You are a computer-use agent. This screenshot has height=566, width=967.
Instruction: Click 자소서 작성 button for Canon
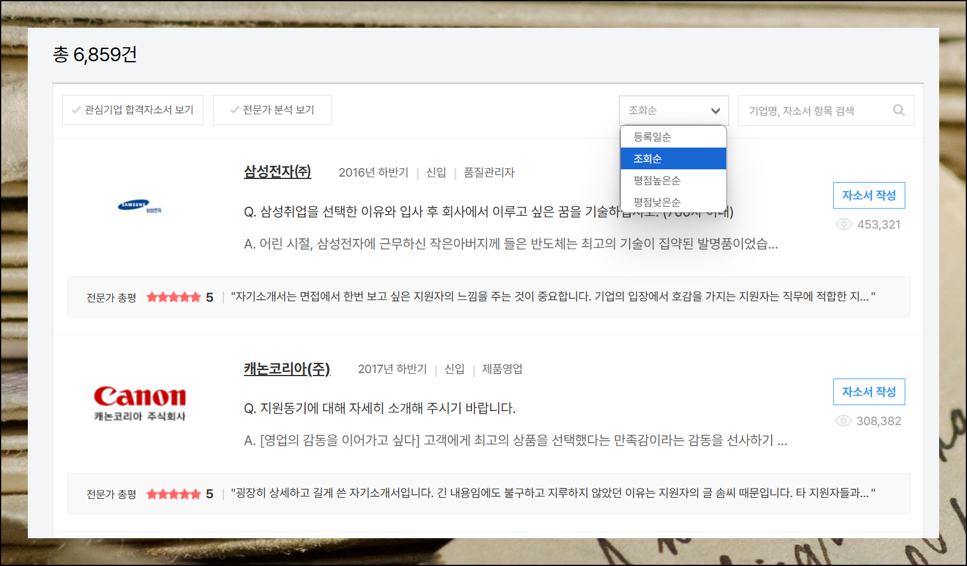tap(869, 392)
